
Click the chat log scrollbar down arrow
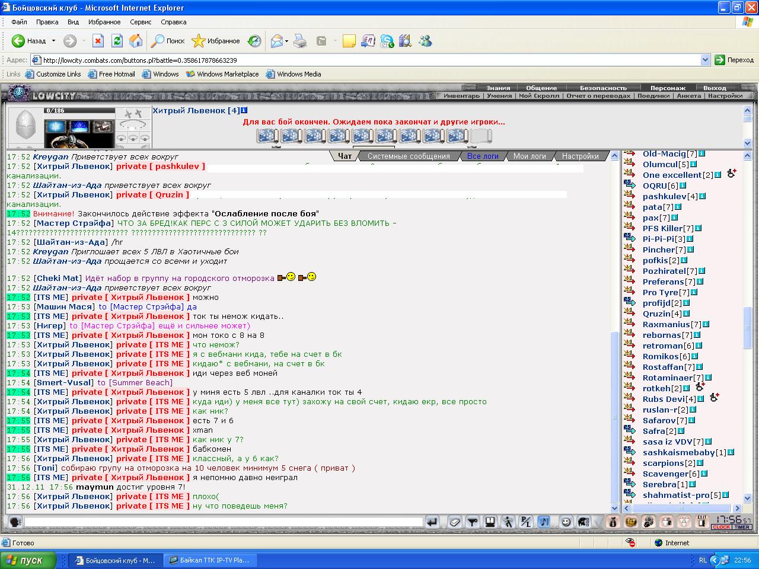(614, 507)
